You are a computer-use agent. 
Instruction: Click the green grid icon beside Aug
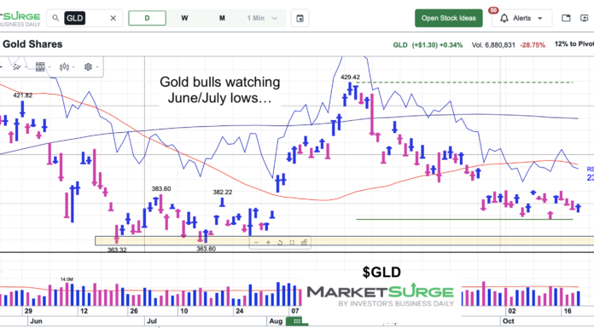[297, 321]
